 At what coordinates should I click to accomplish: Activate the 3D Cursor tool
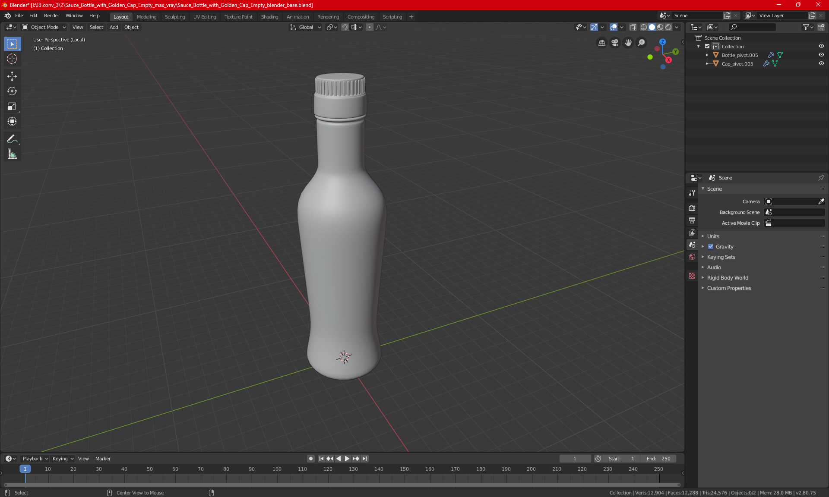click(12, 59)
